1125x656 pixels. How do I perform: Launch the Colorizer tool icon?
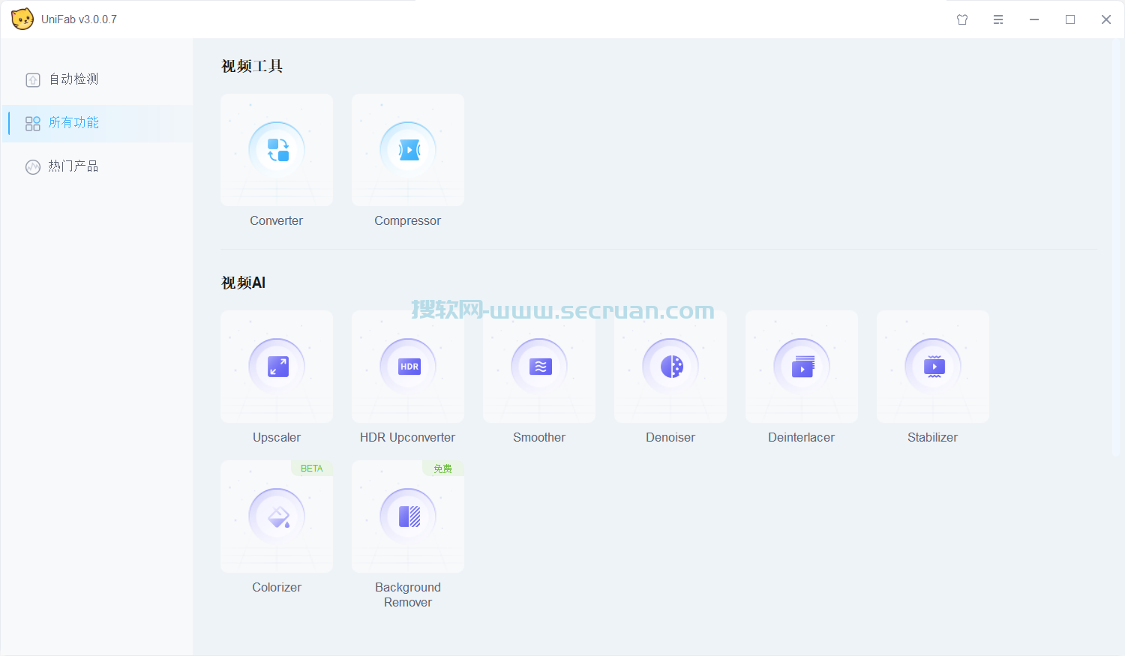[x=277, y=517]
